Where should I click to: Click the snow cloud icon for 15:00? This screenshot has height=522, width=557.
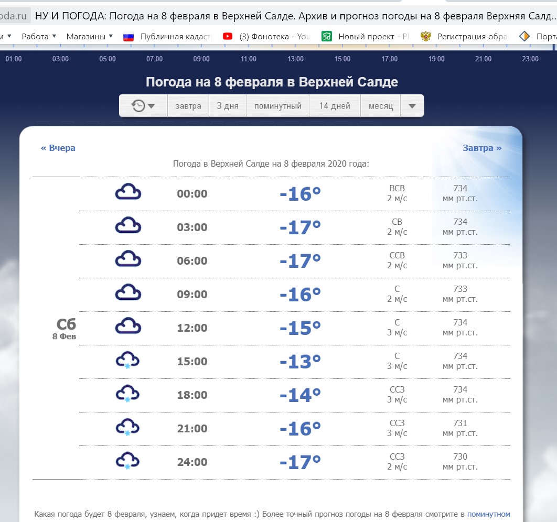[x=128, y=361]
